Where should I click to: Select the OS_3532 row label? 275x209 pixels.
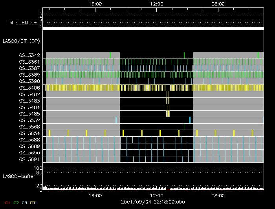[x=29, y=120]
